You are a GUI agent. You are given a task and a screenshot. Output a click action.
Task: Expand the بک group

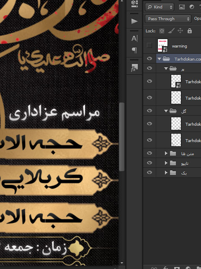coord(166,172)
